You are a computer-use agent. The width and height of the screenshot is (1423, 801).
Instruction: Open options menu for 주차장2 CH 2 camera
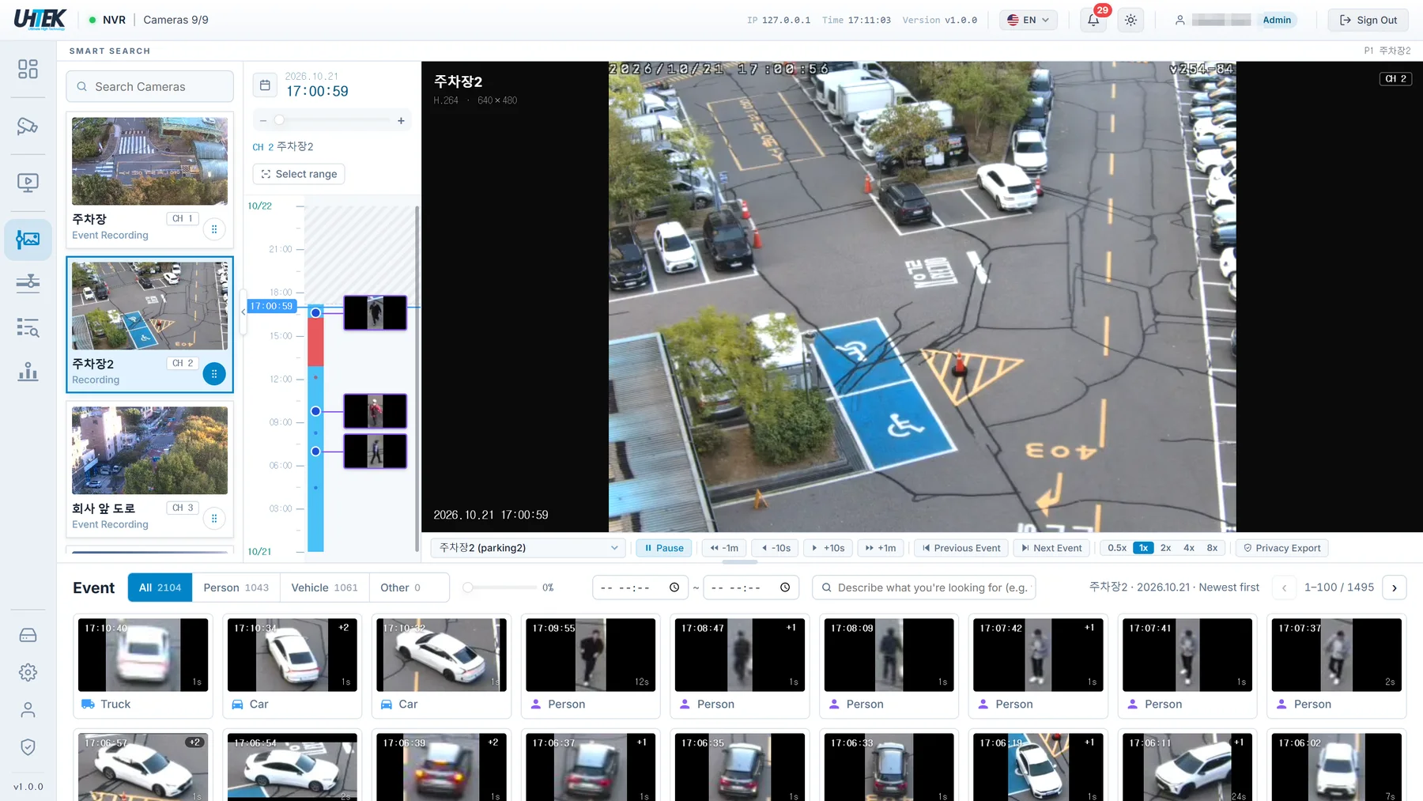[x=214, y=374]
